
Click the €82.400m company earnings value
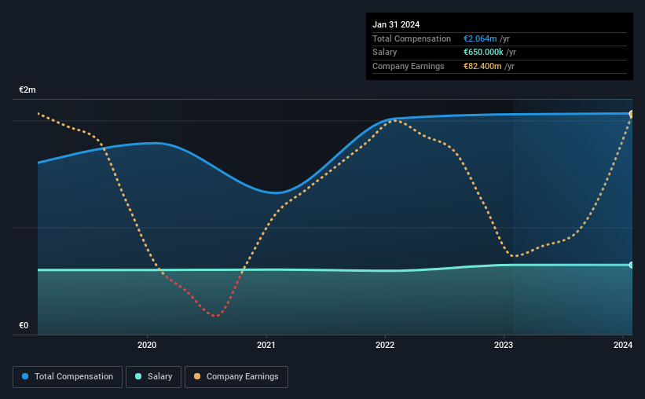[x=482, y=66]
